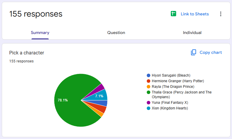Viewport: 232px width, 139px height.
Task: Switch to the Summary tab
Action: point(40,33)
